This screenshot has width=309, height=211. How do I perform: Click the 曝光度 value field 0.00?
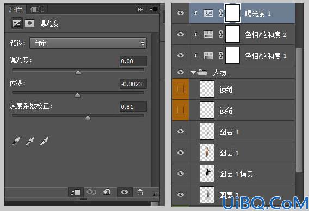(133, 61)
